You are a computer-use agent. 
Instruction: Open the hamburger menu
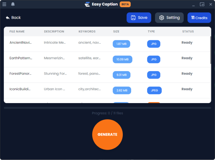pyautogui.click(x=4, y=4)
